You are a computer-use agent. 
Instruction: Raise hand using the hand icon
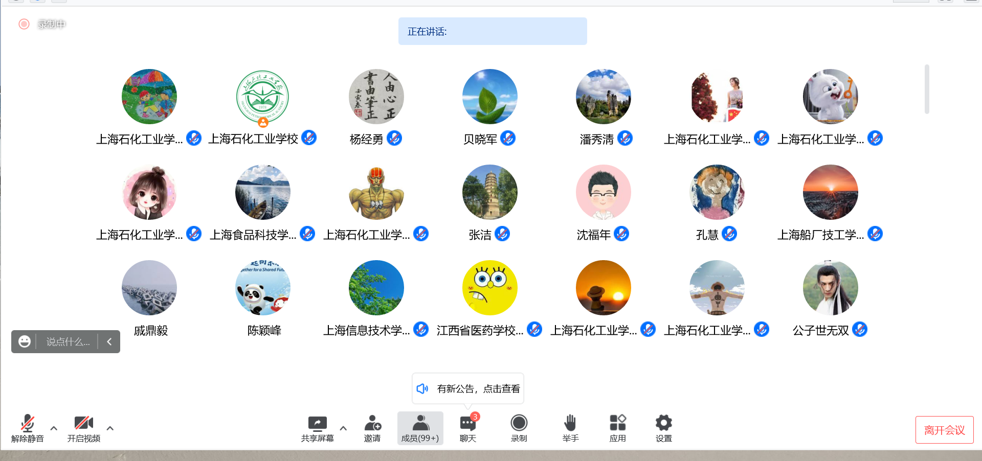[570, 423]
